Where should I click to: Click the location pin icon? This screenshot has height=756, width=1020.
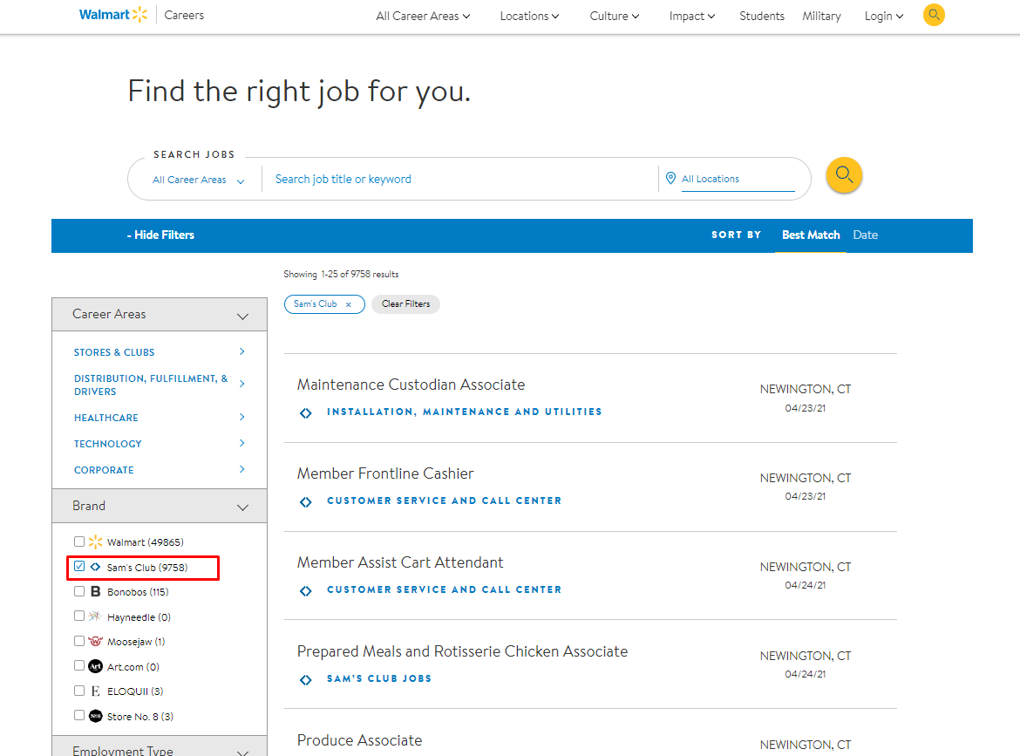click(x=670, y=178)
